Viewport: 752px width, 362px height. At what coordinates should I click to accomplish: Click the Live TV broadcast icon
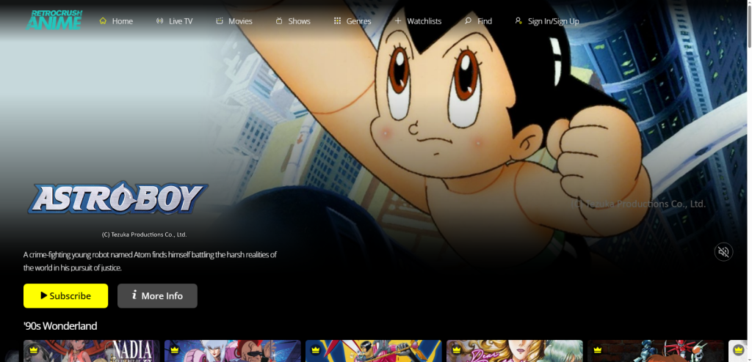[159, 21]
